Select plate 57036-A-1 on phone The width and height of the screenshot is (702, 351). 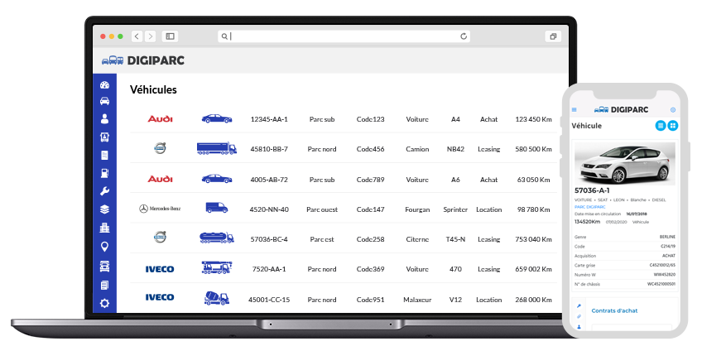[592, 190]
